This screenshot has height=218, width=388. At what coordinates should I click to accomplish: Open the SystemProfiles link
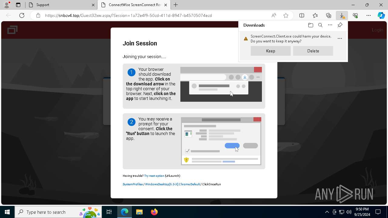click(133, 184)
